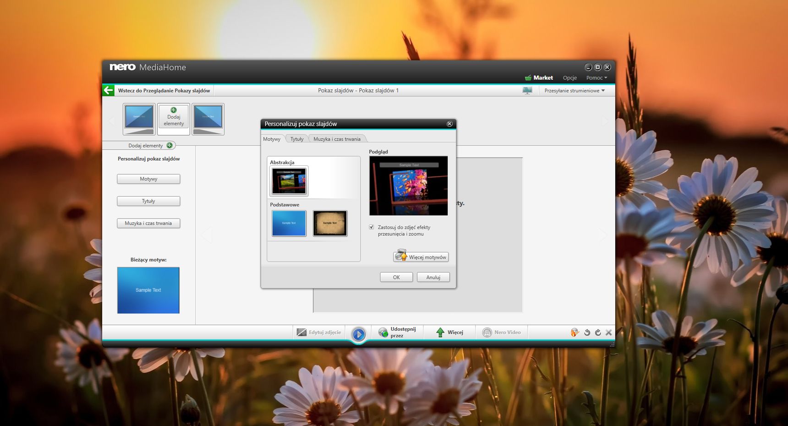This screenshot has width=788, height=426.
Task: Click the Podgląd preview image
Action: click(408, 186)
